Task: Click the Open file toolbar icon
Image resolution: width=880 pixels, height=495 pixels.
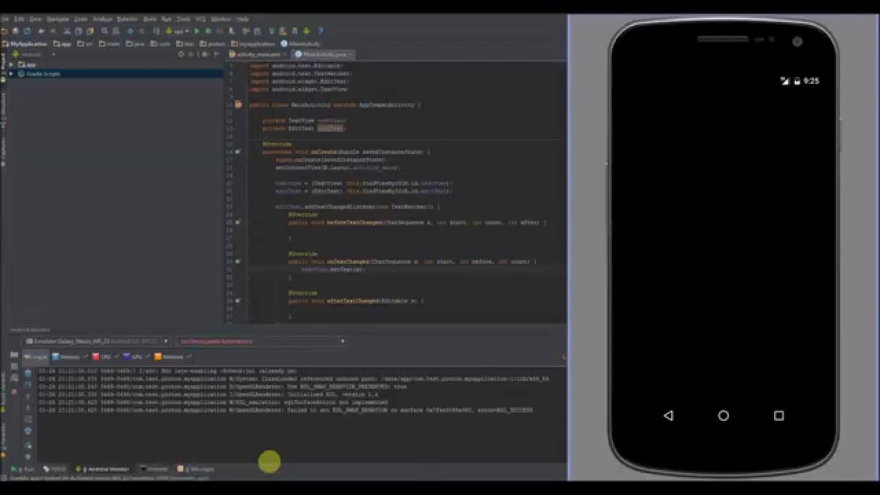Action: 4,31
